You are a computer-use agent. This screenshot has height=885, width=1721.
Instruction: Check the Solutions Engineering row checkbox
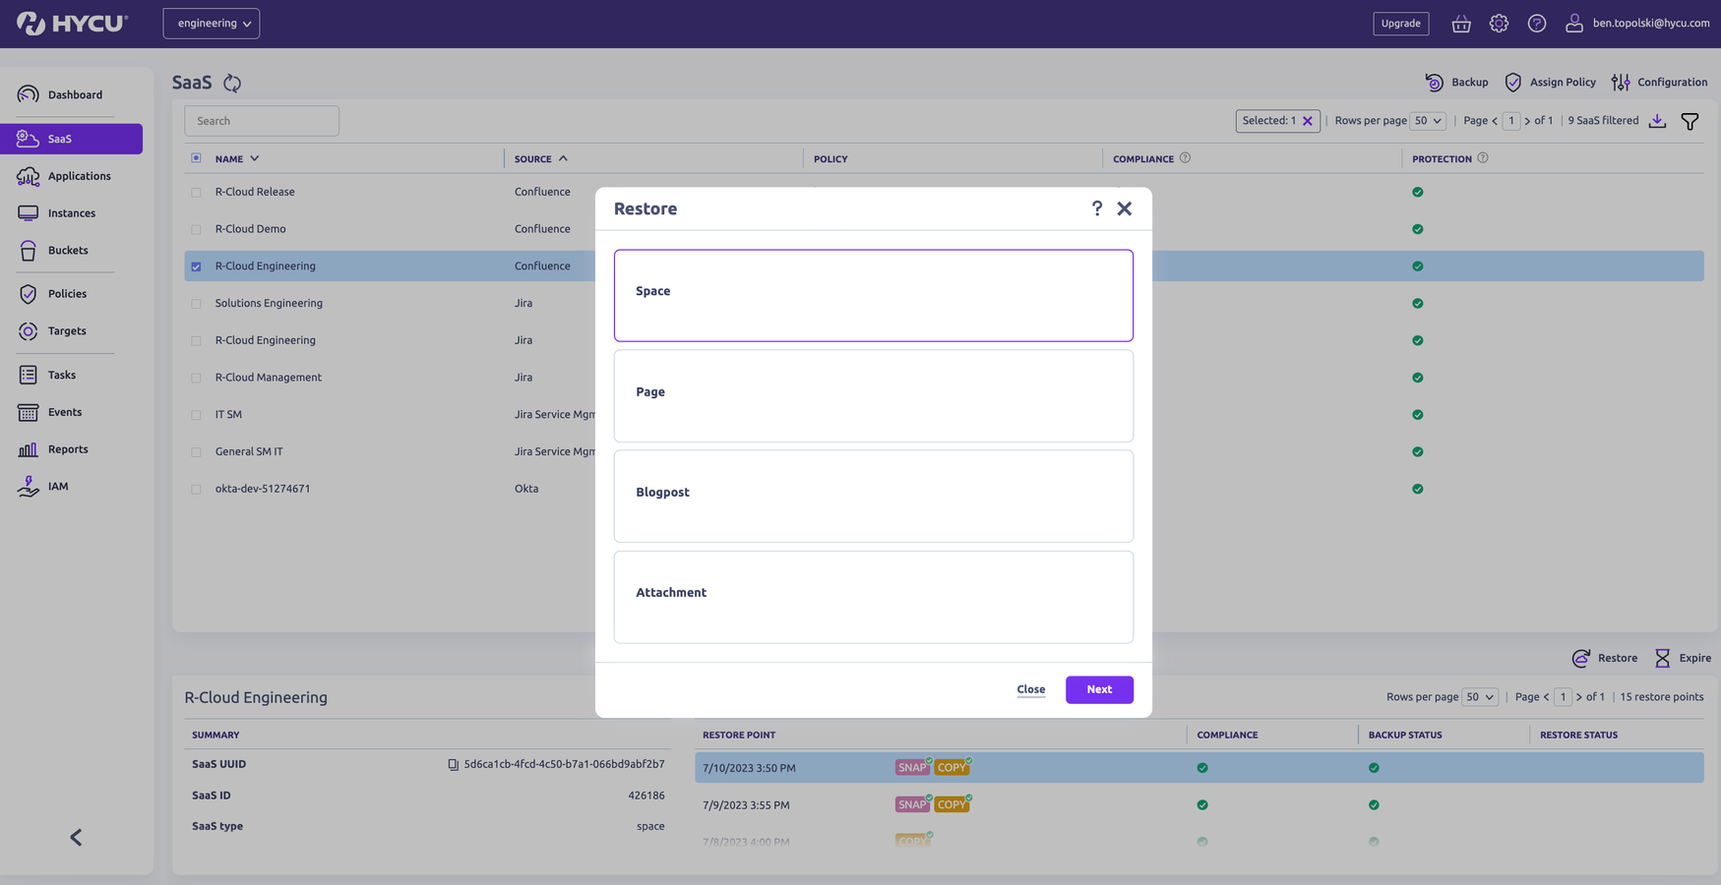[196, 304]
